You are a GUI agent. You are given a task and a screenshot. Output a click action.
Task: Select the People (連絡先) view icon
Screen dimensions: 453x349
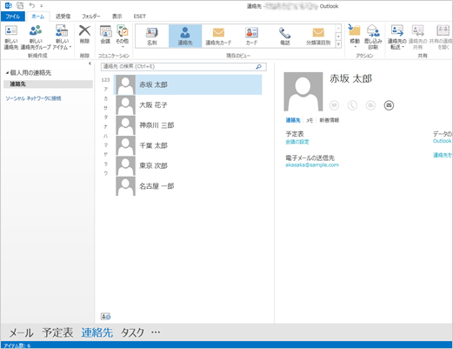coord(185,32)
